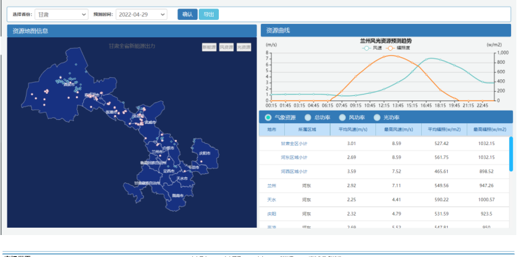This screenshot has width=519, height=257.
Task: Open the forecast date dropdown 2022-04-29
Action: point(141,15)
